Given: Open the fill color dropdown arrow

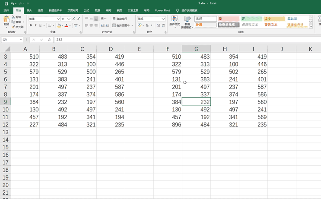Looking at the screenshot, I should click(63, 25).
